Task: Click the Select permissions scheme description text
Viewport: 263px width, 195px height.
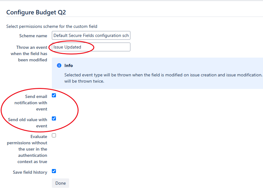Action: (52, 27)
